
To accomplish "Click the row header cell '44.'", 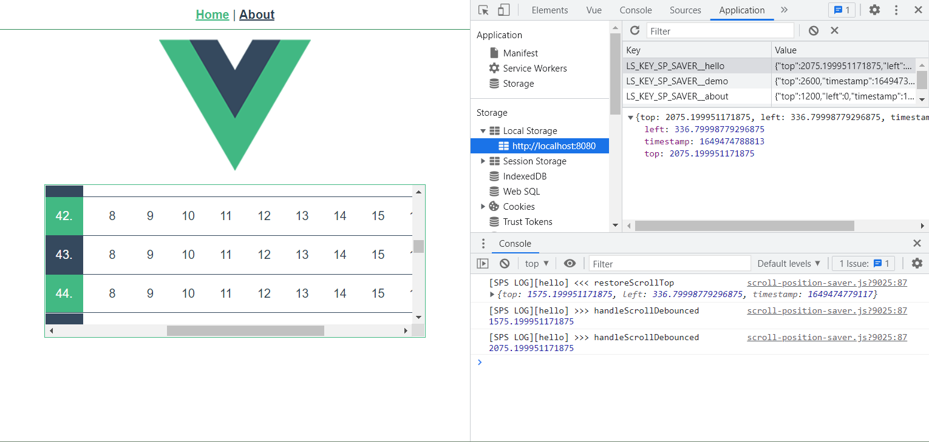I will click(x=64, y=293).
